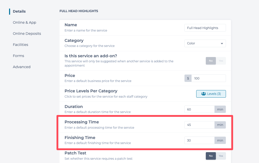
Task: Open the Category dropdown showing Color
Action: pyautogui.click(x=205, y=43)
